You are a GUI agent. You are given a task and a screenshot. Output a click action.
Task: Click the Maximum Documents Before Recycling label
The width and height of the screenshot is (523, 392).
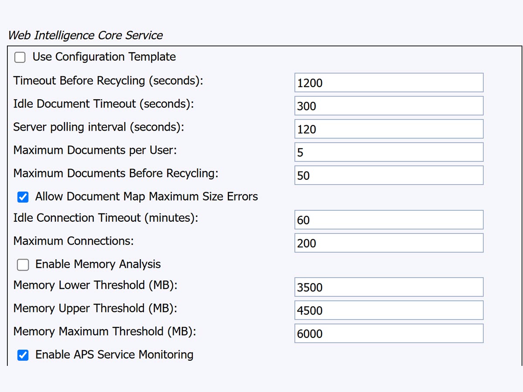[116, 173]
